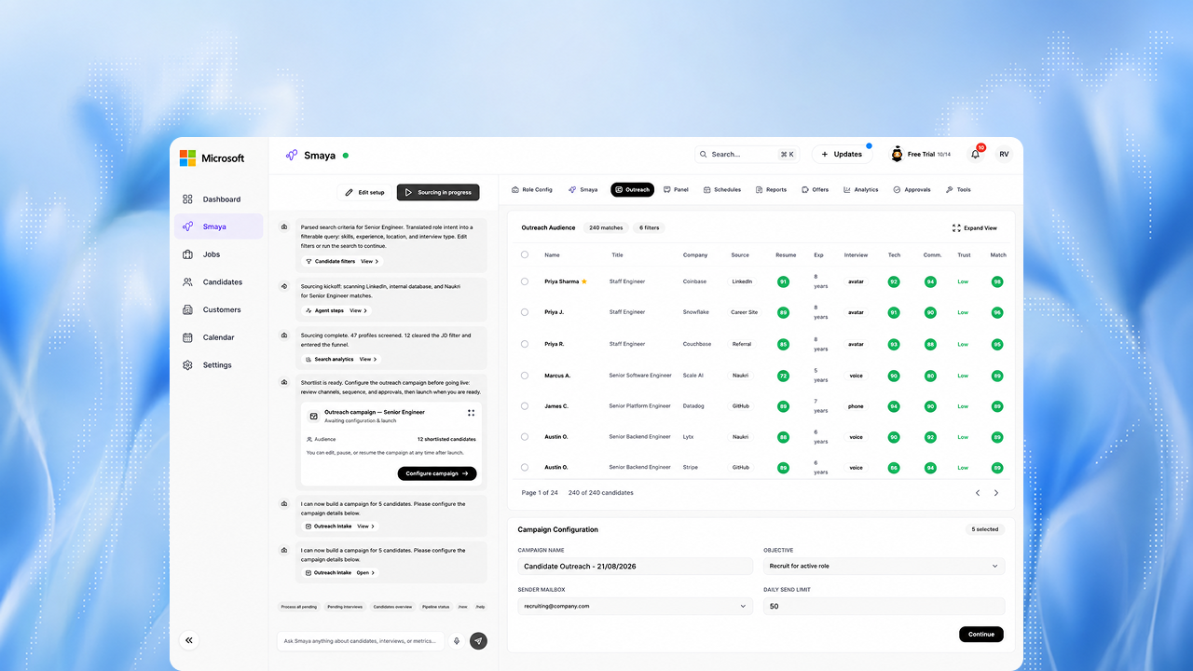Click the Pipeline status chip
1193x671 pixels.
435,607
